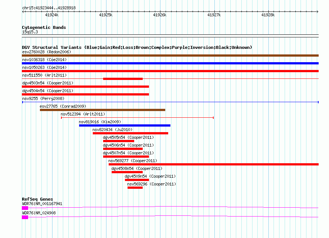Click the nsv569296 (Cooper2011) short red bar

click(135, 188)
